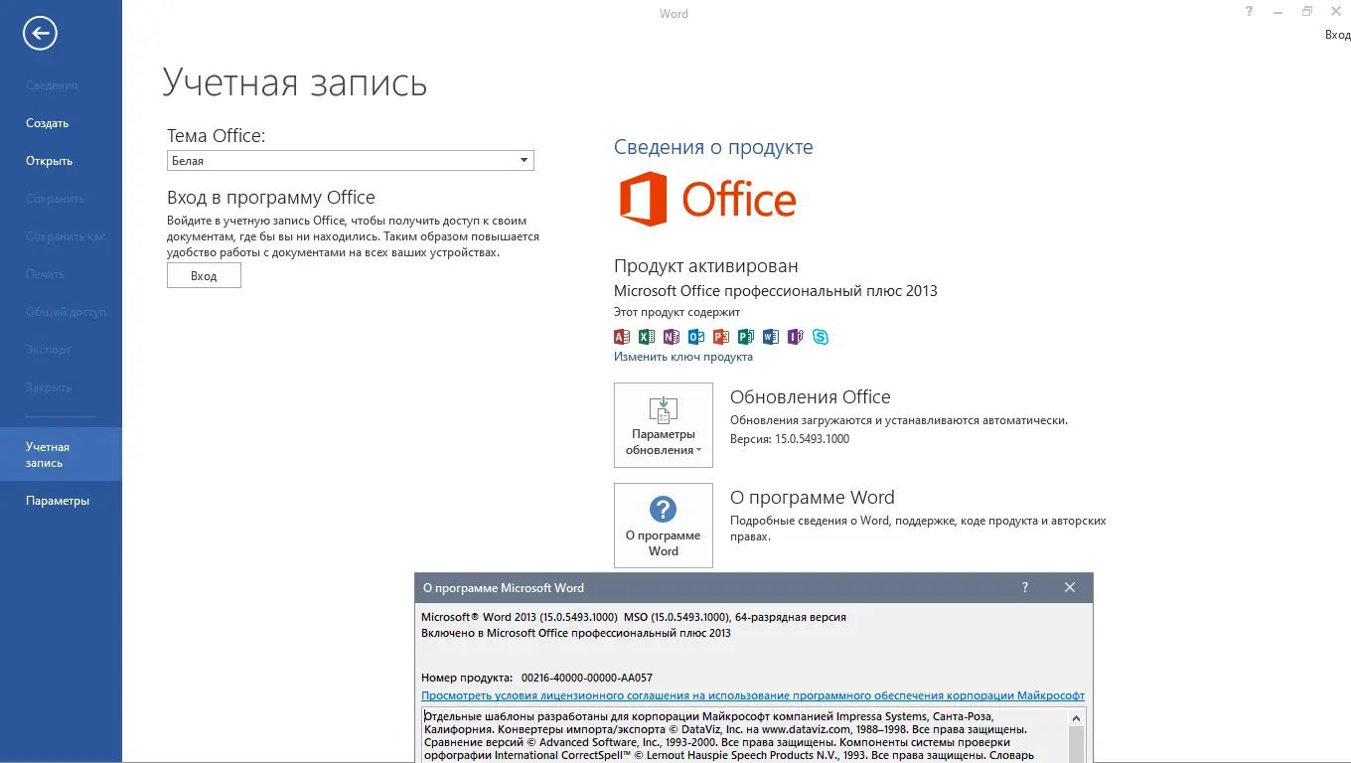Viewport: 1351px width, 763px height.
Task: Click the Access product icon
Action: tap(622, 337)
